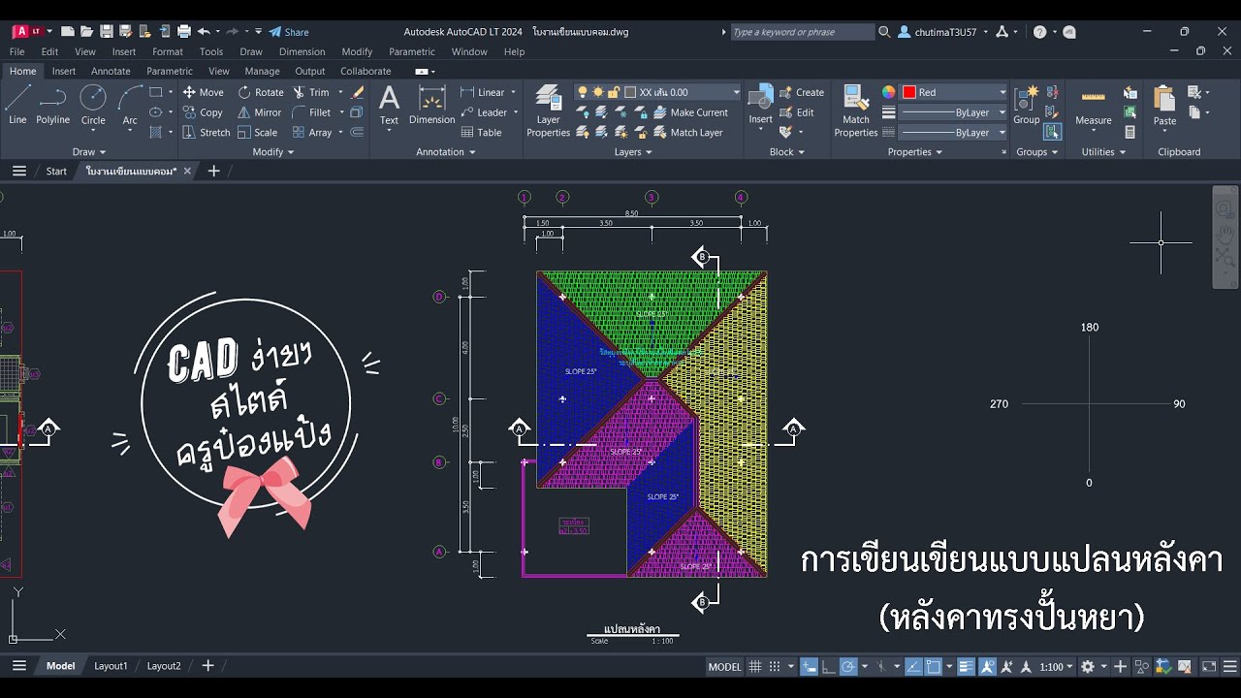Switch to the Annotate ribbon tab

click(111, 71)
